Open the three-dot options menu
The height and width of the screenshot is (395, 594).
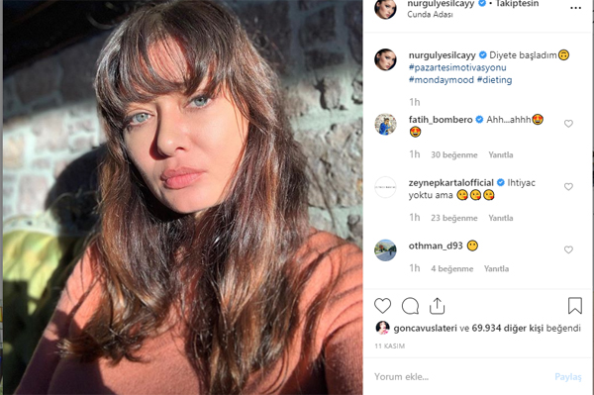575,8
